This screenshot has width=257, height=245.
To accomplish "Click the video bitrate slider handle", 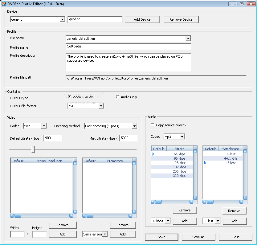I will (33, 149).
